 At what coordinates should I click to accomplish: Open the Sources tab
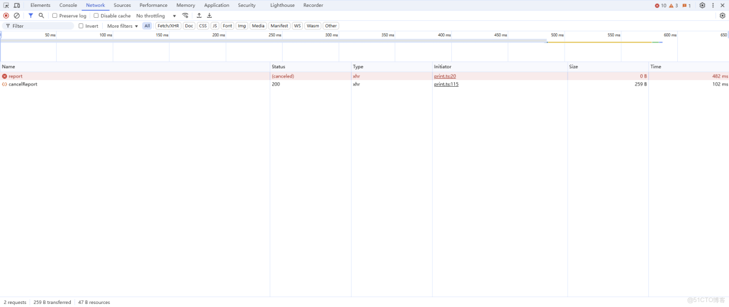[x=123, y=6]
